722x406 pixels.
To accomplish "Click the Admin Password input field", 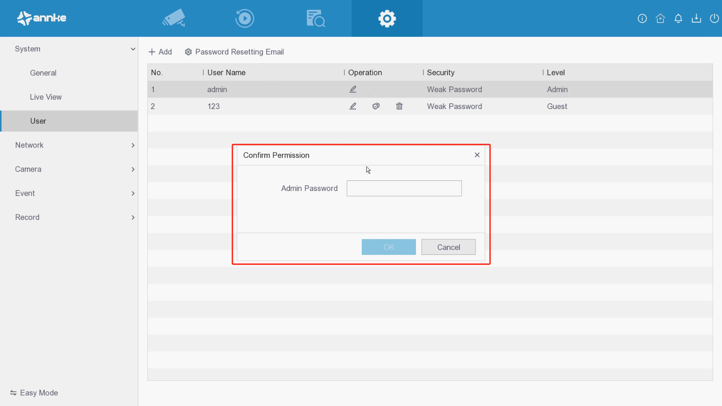I will tap(404, 188).
